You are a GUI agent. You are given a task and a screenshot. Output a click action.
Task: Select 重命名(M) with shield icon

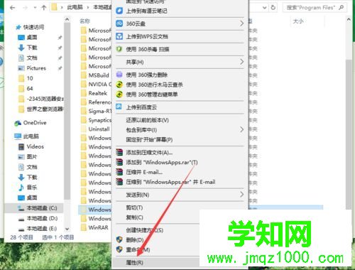pyautogui.click(x=156, y=249)
